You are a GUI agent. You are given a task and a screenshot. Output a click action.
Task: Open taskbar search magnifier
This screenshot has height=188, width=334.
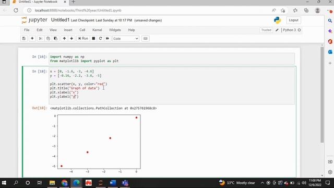click(x=16, y=183)
